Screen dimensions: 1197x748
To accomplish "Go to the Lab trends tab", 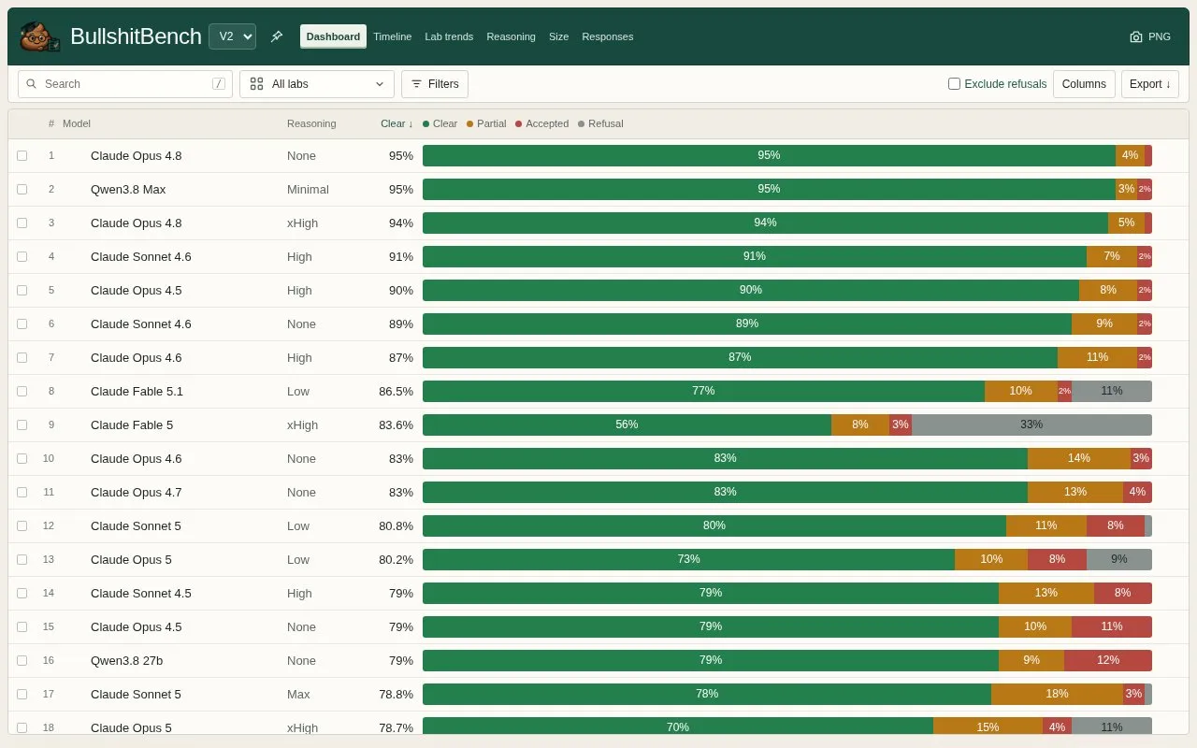I will [449, 36].
